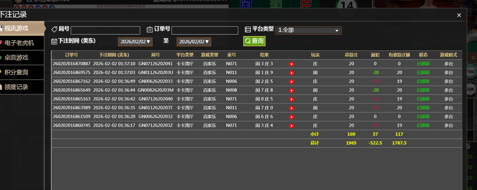Open the 额度记录 tab
This screenshot has width=477, height=190.
pos(19,87)
